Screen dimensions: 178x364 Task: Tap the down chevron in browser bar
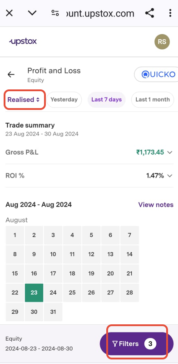(x=32, y=13)
